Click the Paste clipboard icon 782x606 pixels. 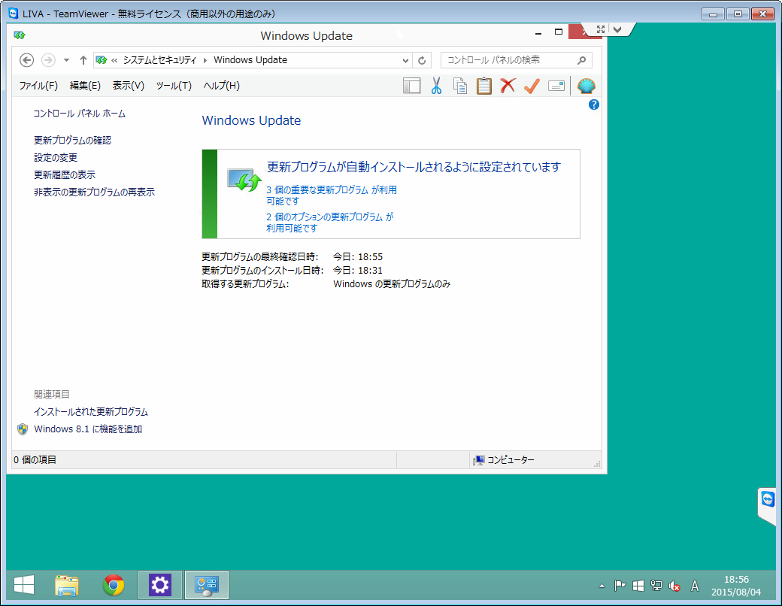click(x=483, y=86)
